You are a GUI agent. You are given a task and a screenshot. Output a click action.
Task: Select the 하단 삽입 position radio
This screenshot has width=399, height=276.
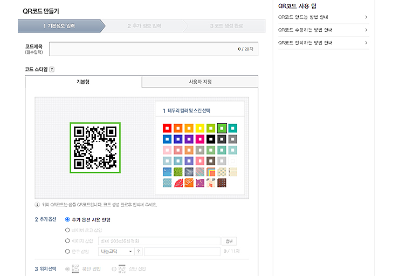click(x=67, y=269)
